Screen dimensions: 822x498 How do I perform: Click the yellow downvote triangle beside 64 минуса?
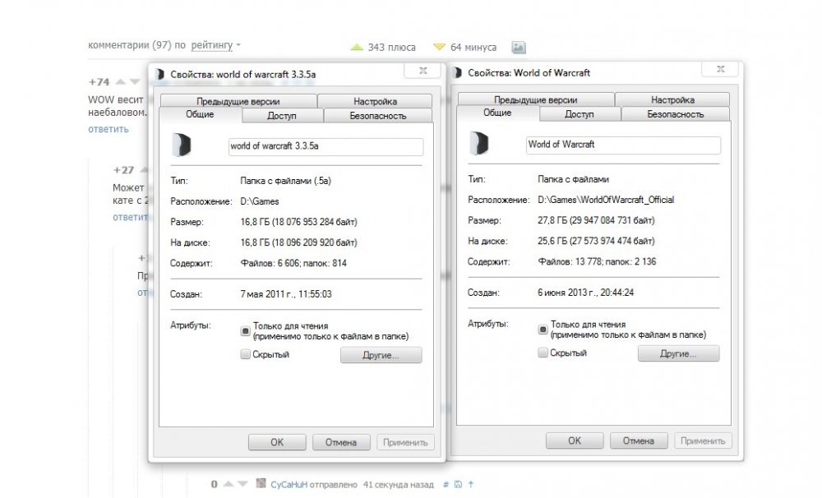click(x=439, y=47)
